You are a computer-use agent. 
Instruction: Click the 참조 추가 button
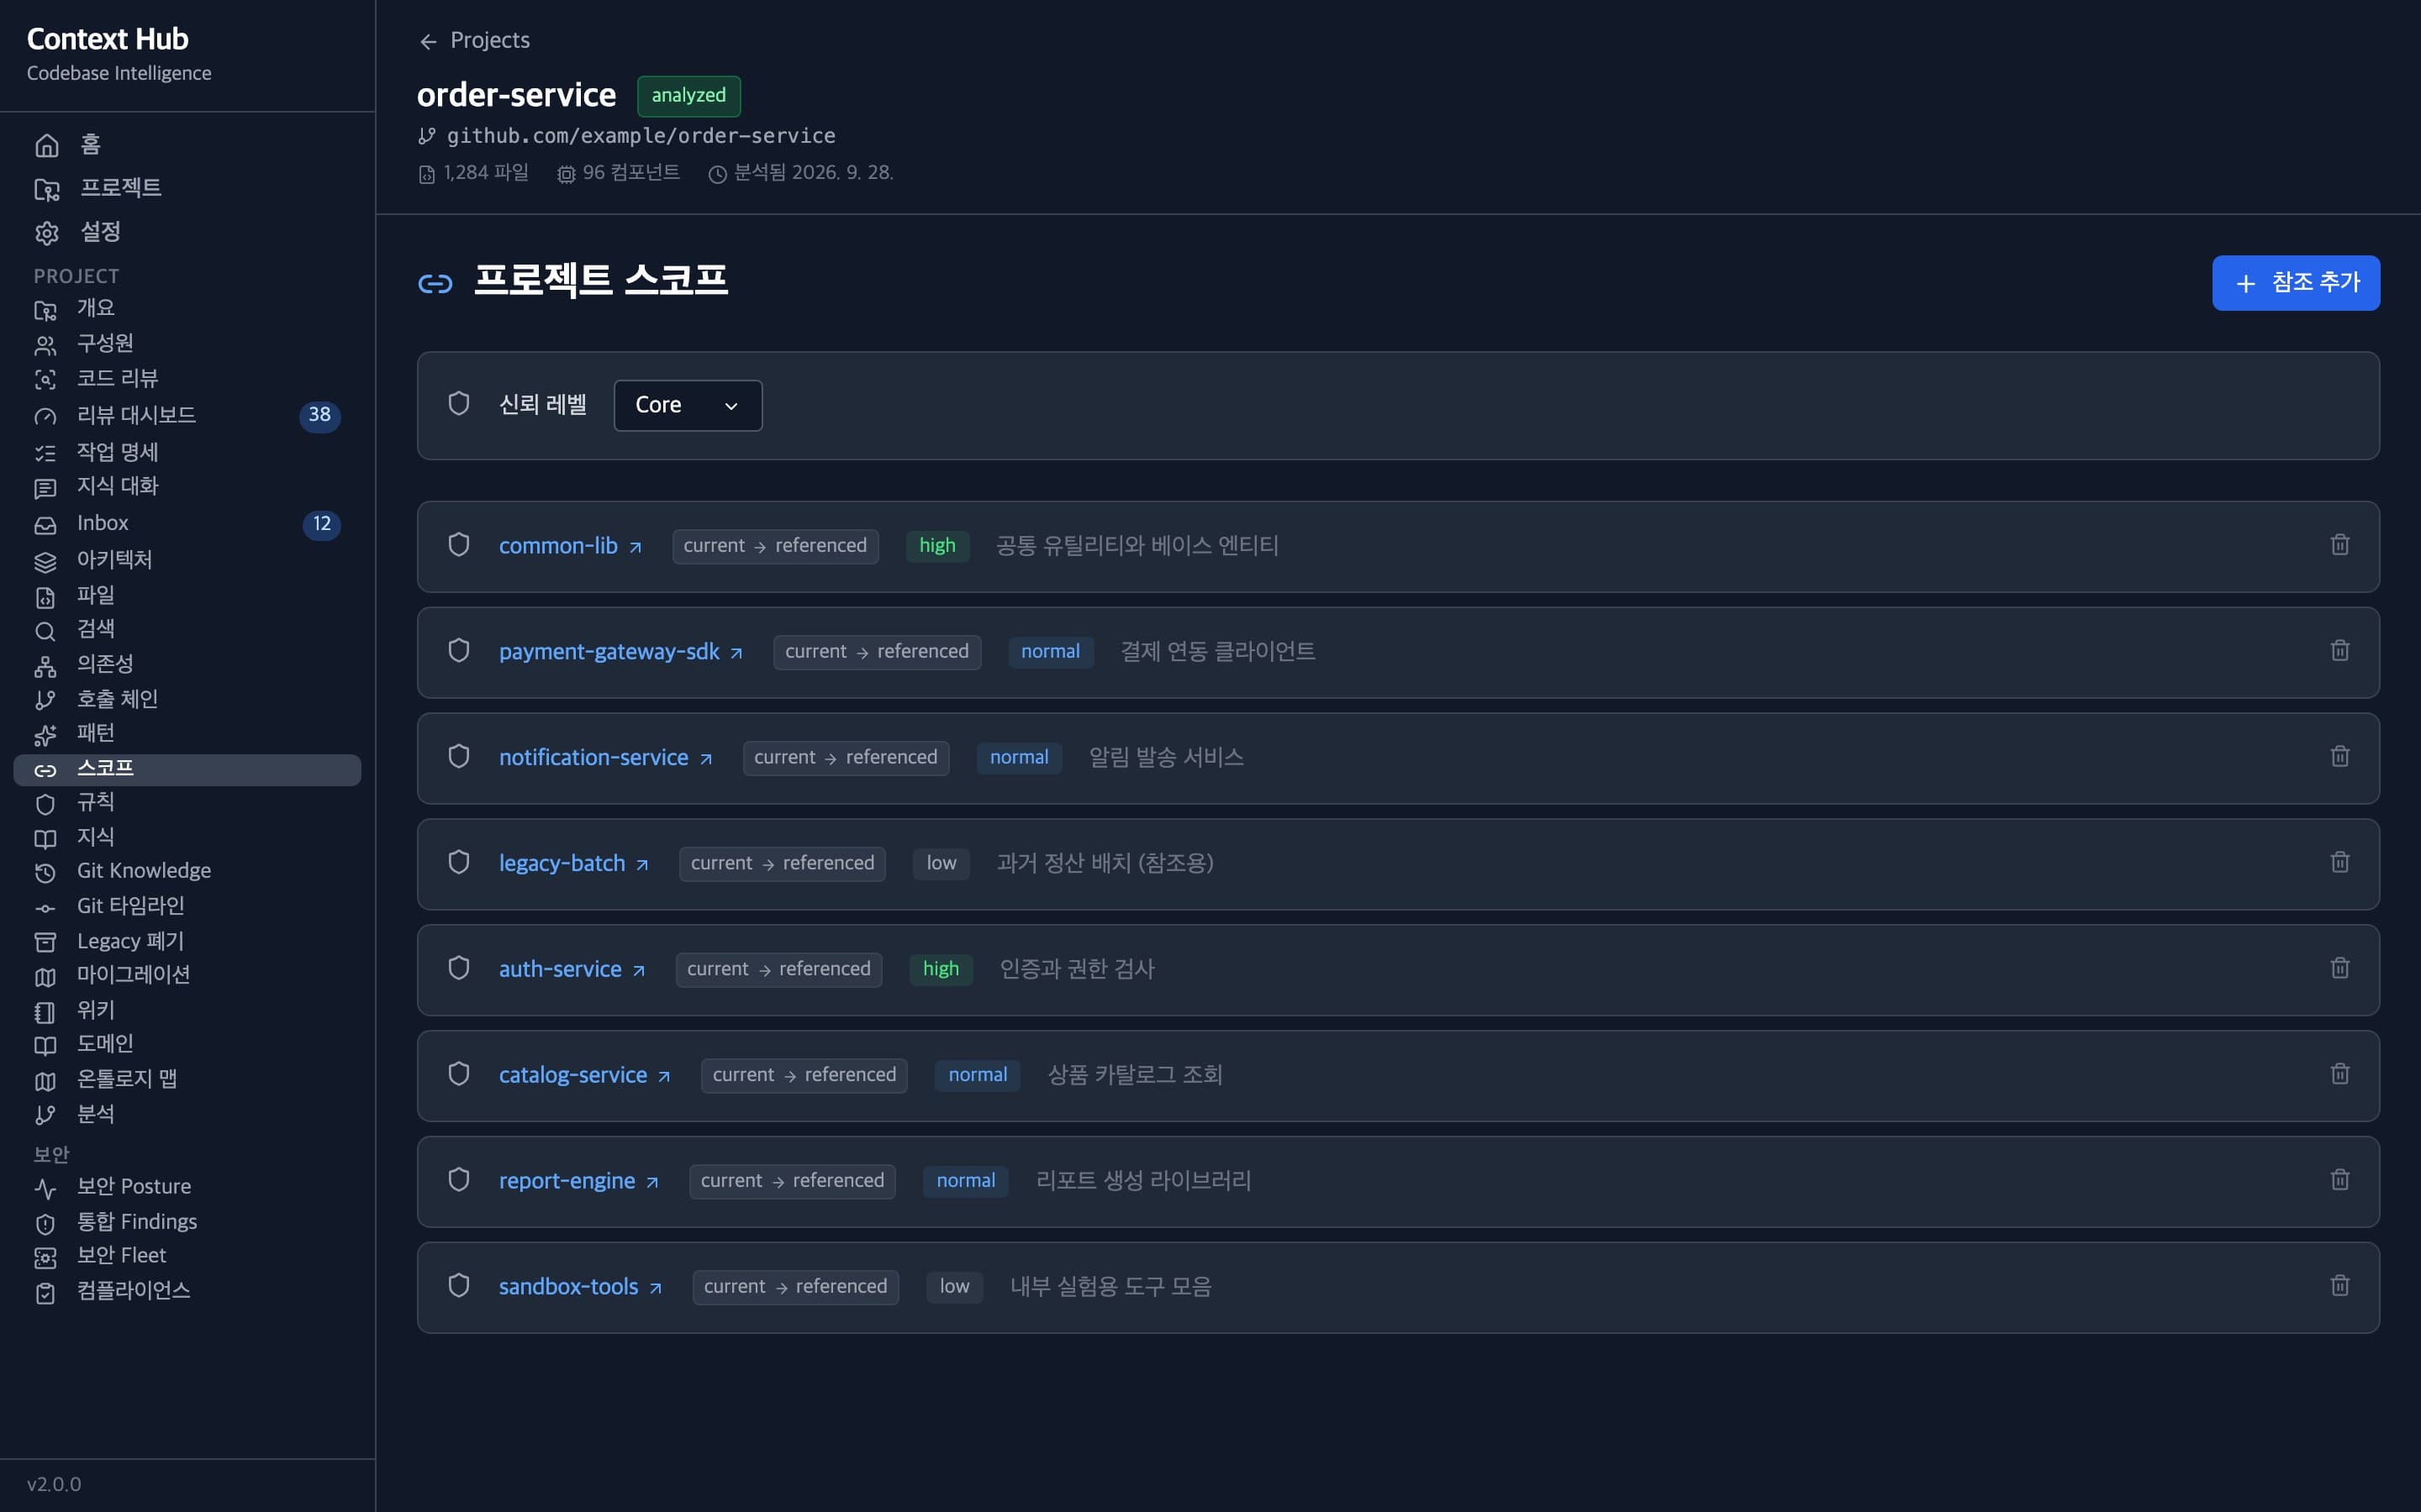point(2295,284)
